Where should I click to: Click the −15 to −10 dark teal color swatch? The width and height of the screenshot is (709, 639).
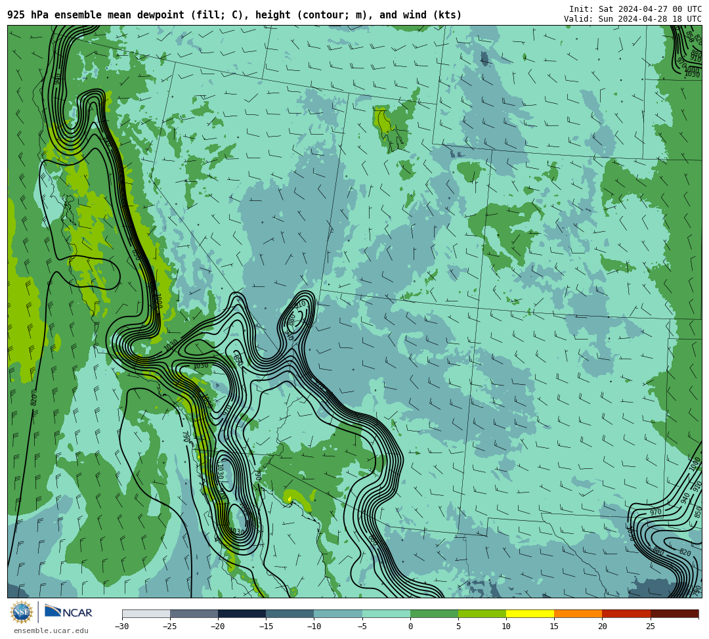(x=290, y=613)
